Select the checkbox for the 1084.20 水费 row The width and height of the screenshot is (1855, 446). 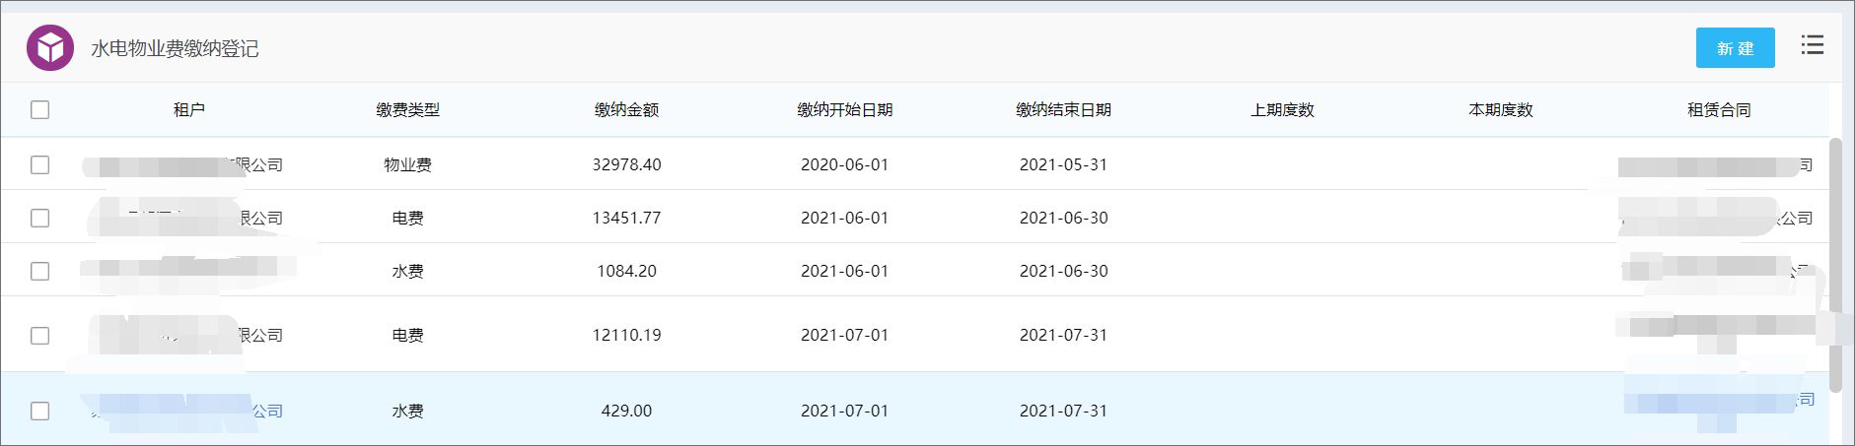39,271
